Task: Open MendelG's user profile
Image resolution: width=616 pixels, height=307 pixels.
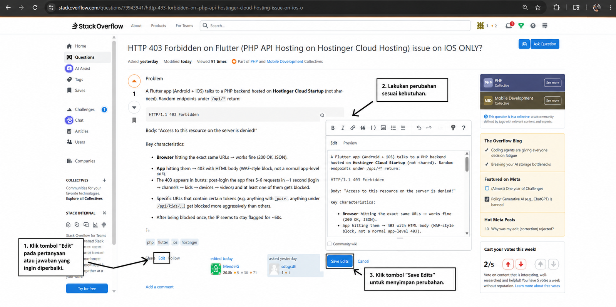Action: [x=231, y=267]
